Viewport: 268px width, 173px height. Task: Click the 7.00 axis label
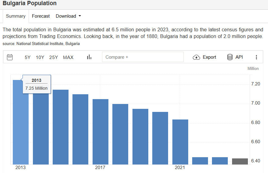[x=256, y=103]
